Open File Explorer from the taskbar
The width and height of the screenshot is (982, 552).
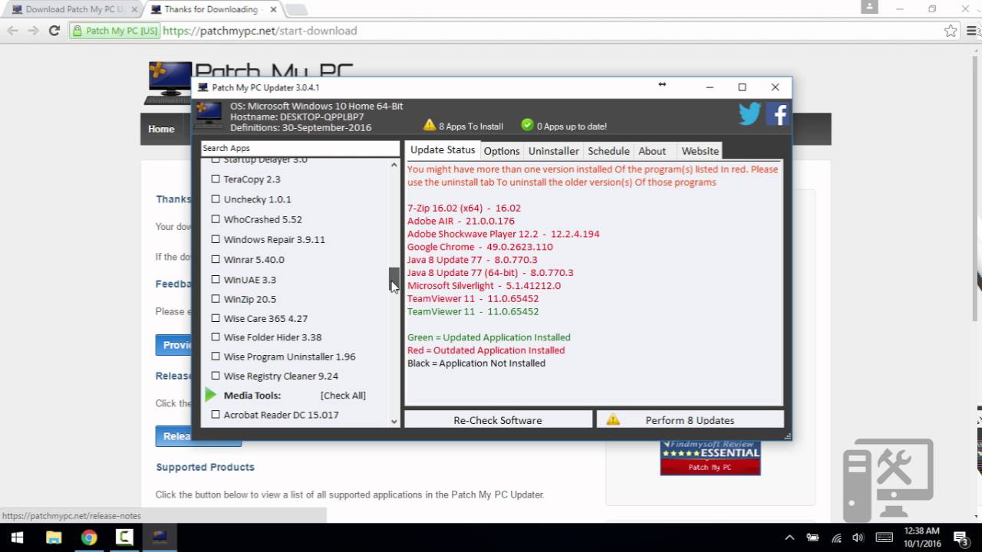pos(54,537)
